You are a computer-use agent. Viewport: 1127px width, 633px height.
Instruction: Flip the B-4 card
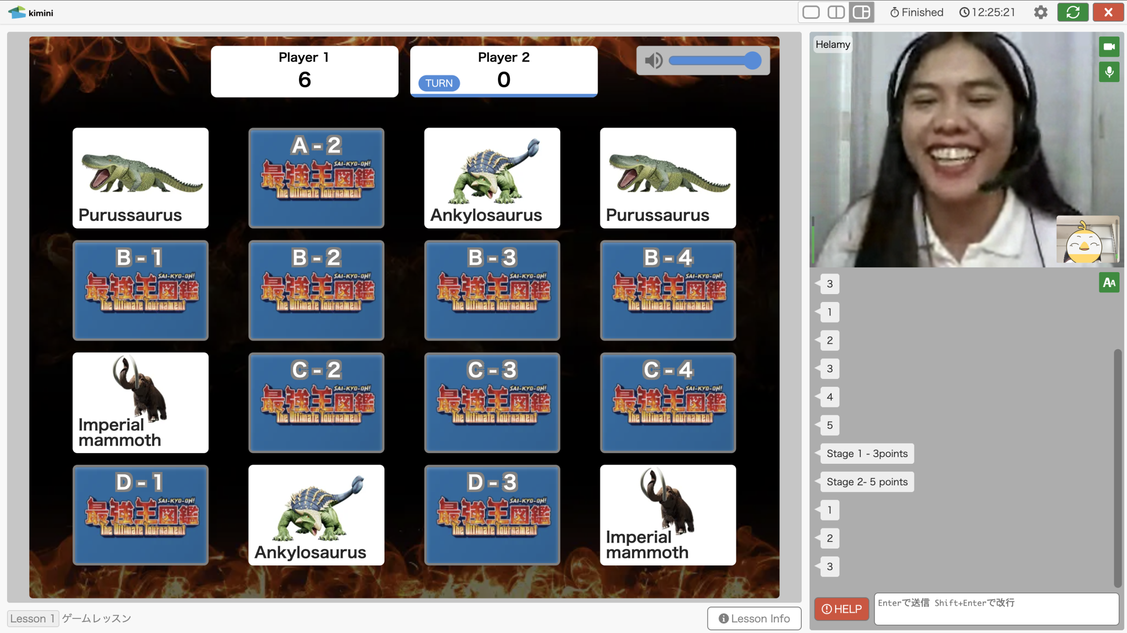click(668, 291)
